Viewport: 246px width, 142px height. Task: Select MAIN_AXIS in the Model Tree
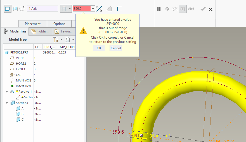[23, 80]
